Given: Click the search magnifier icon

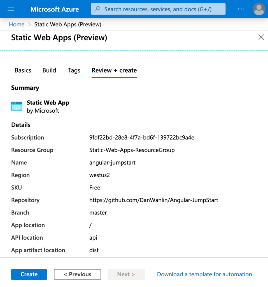Looking at the screenshot, I should pyautogui.click(x=97, y=9).
